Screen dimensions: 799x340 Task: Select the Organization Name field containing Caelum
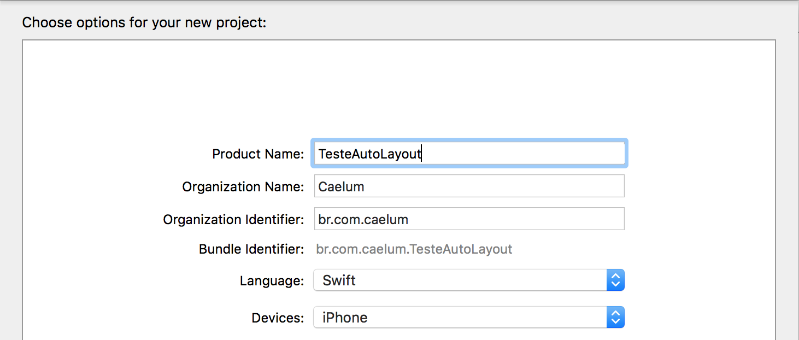(x=469, y=186)
